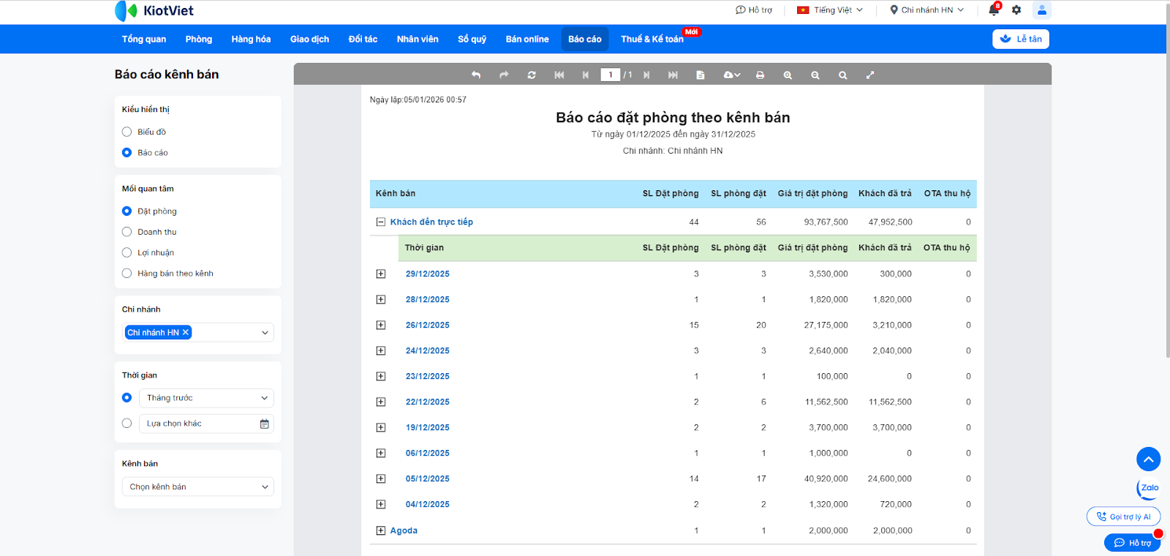Open the Sổ quỹ menu
This screenshot has height=556, width=1170.
pos(472,40)
